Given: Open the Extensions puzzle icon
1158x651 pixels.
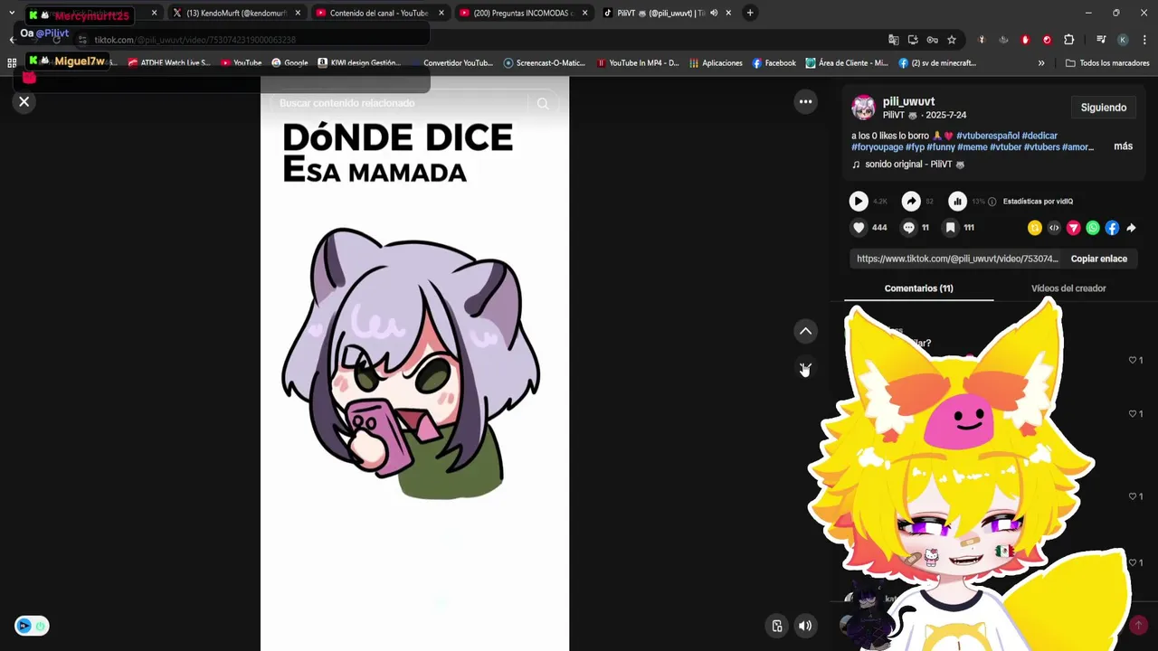Looking at the screenshot, I should coord(1068,40).
